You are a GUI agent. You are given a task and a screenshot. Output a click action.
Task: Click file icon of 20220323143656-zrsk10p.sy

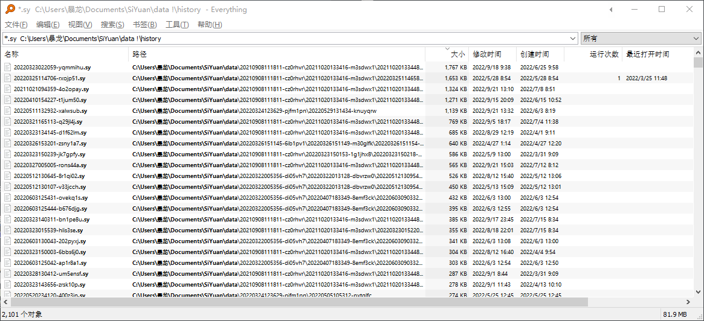click(8, 285)
